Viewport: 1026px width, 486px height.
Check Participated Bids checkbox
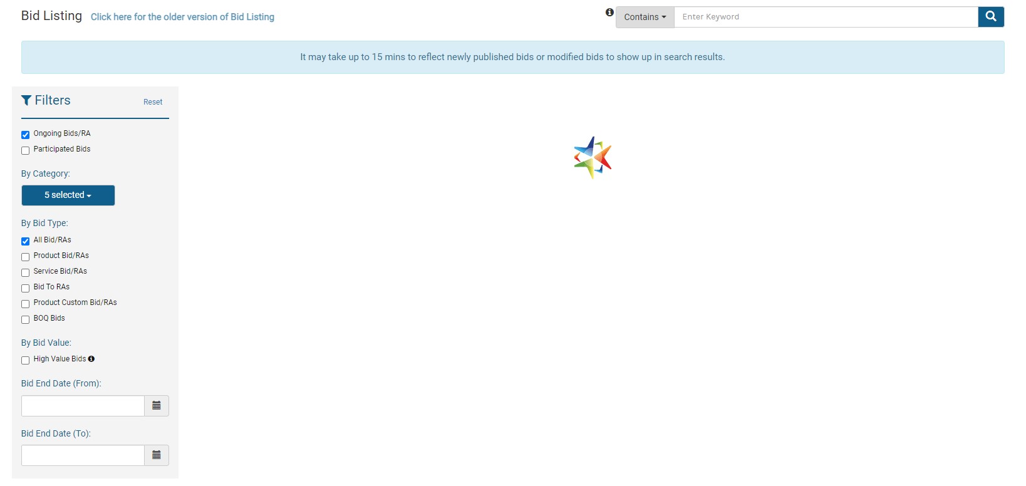point(26,150)
